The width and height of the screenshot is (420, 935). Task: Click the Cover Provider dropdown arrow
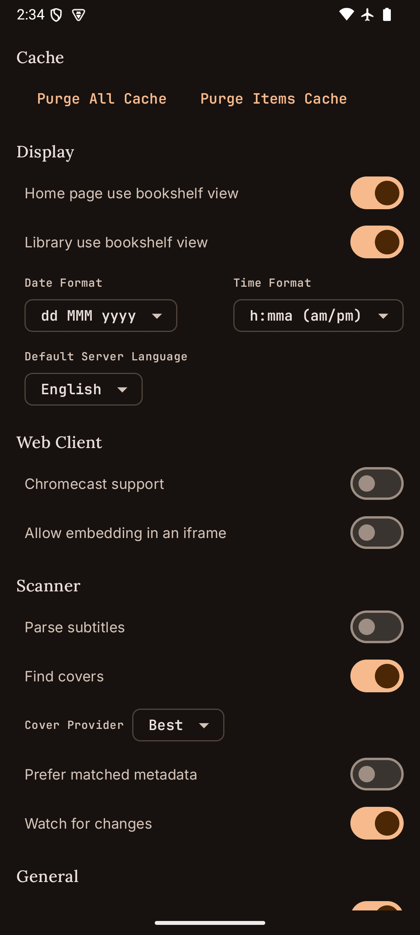[x=204, y=725]
